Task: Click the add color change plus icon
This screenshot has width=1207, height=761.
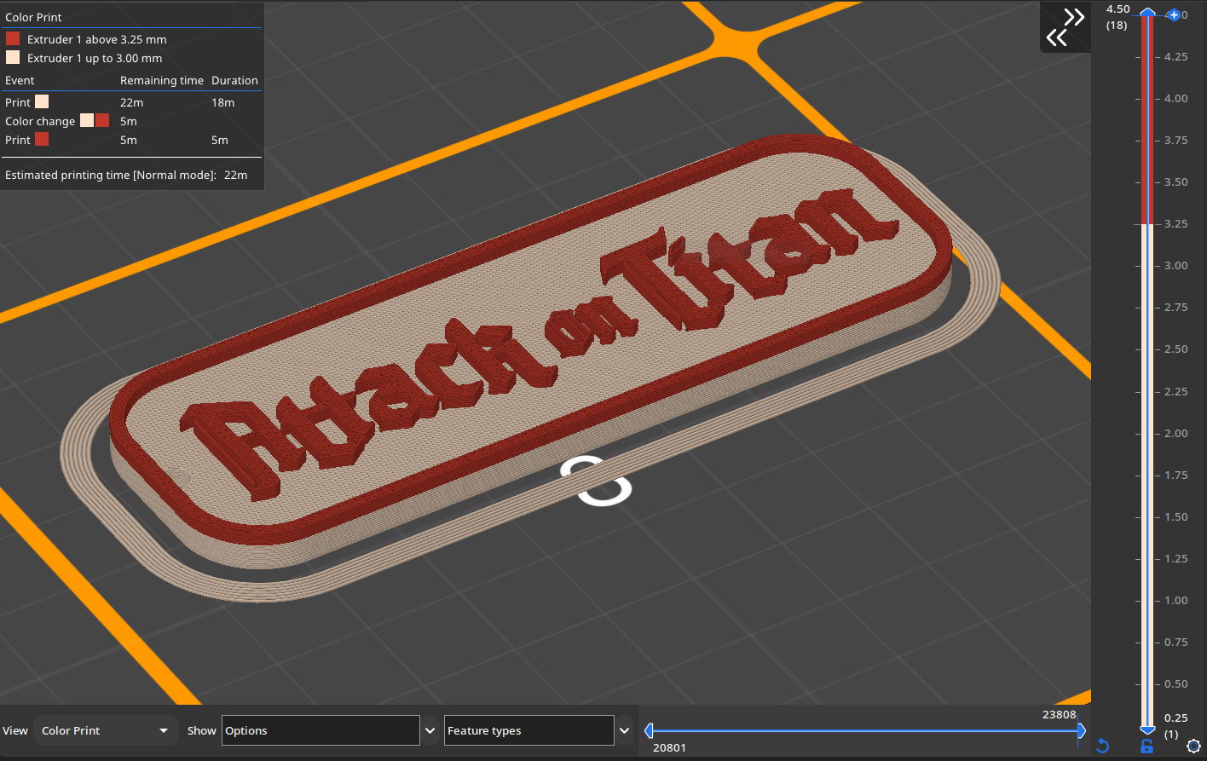Action: coord(1174,15)
